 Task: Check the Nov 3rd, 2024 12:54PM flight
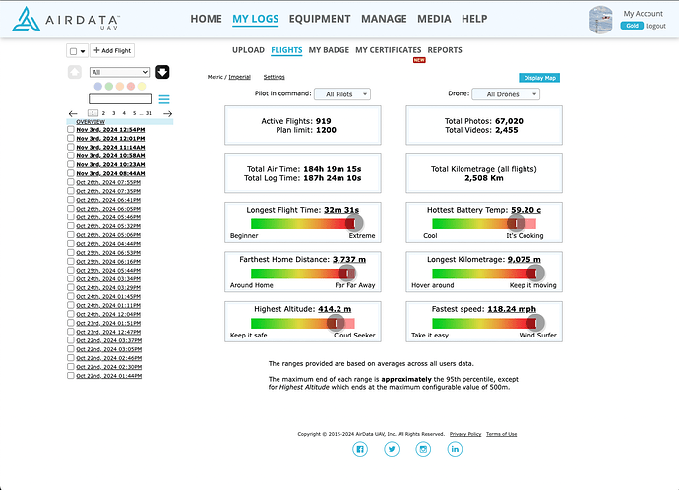[70, 129]
